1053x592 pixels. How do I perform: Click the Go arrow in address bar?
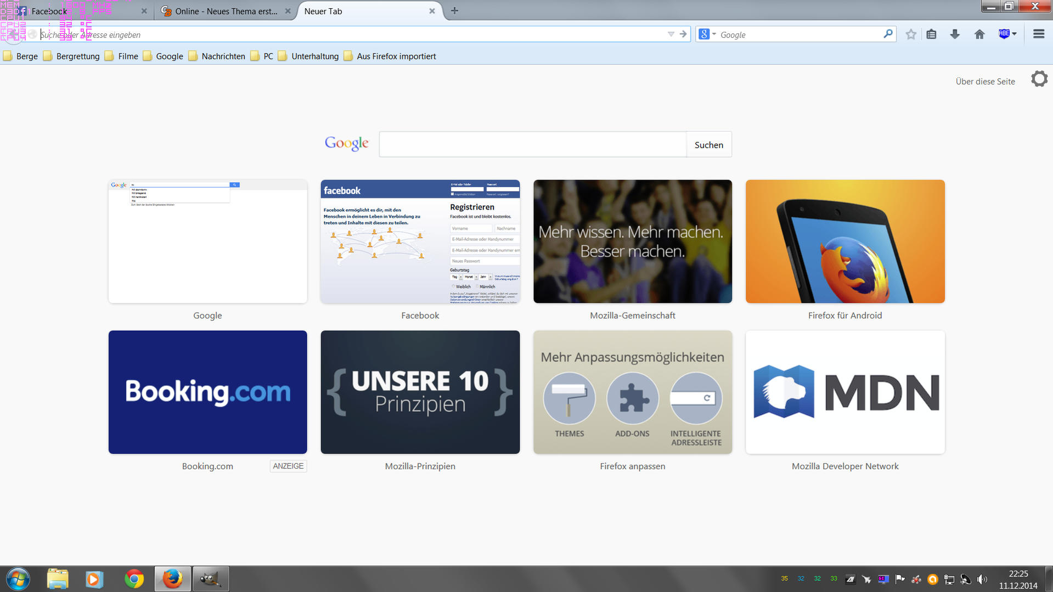(683, 34)
